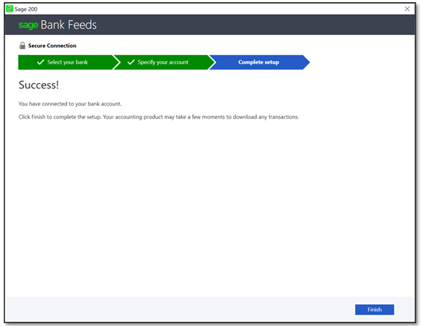Viewport: 422px width, 326px height.
Task: Click the checkmark beside Specify your account
Action: coord(131,62)
